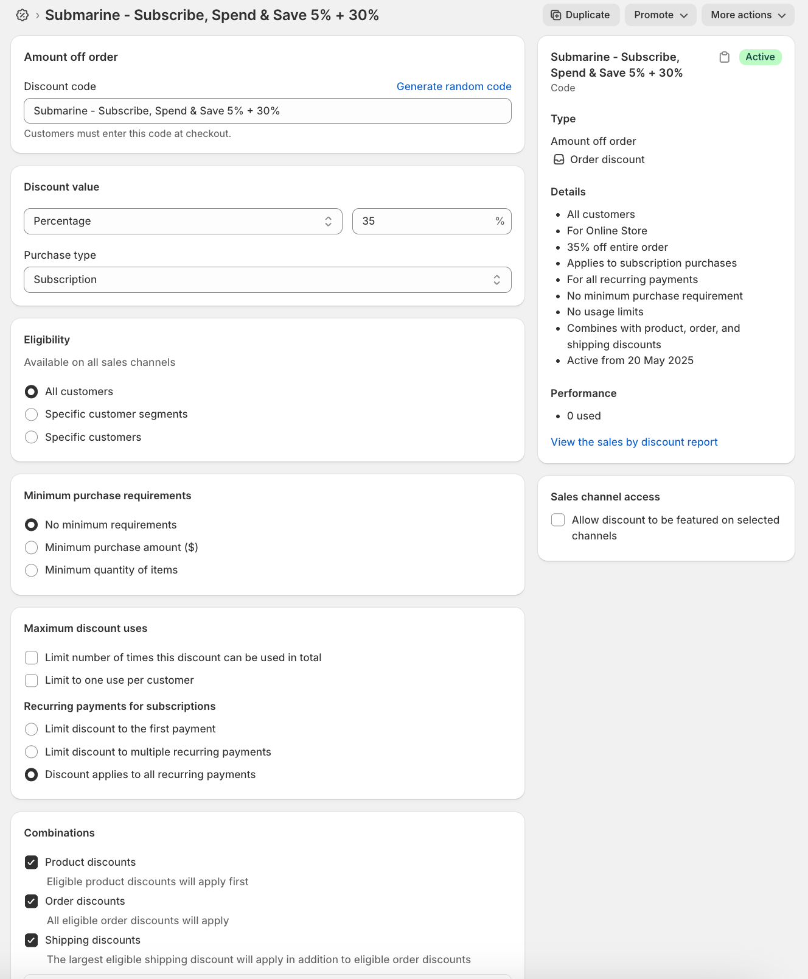This screenshot has height=979, width=808.
Task: Select Specific customers radio option
Action: (x=32, y=437)
